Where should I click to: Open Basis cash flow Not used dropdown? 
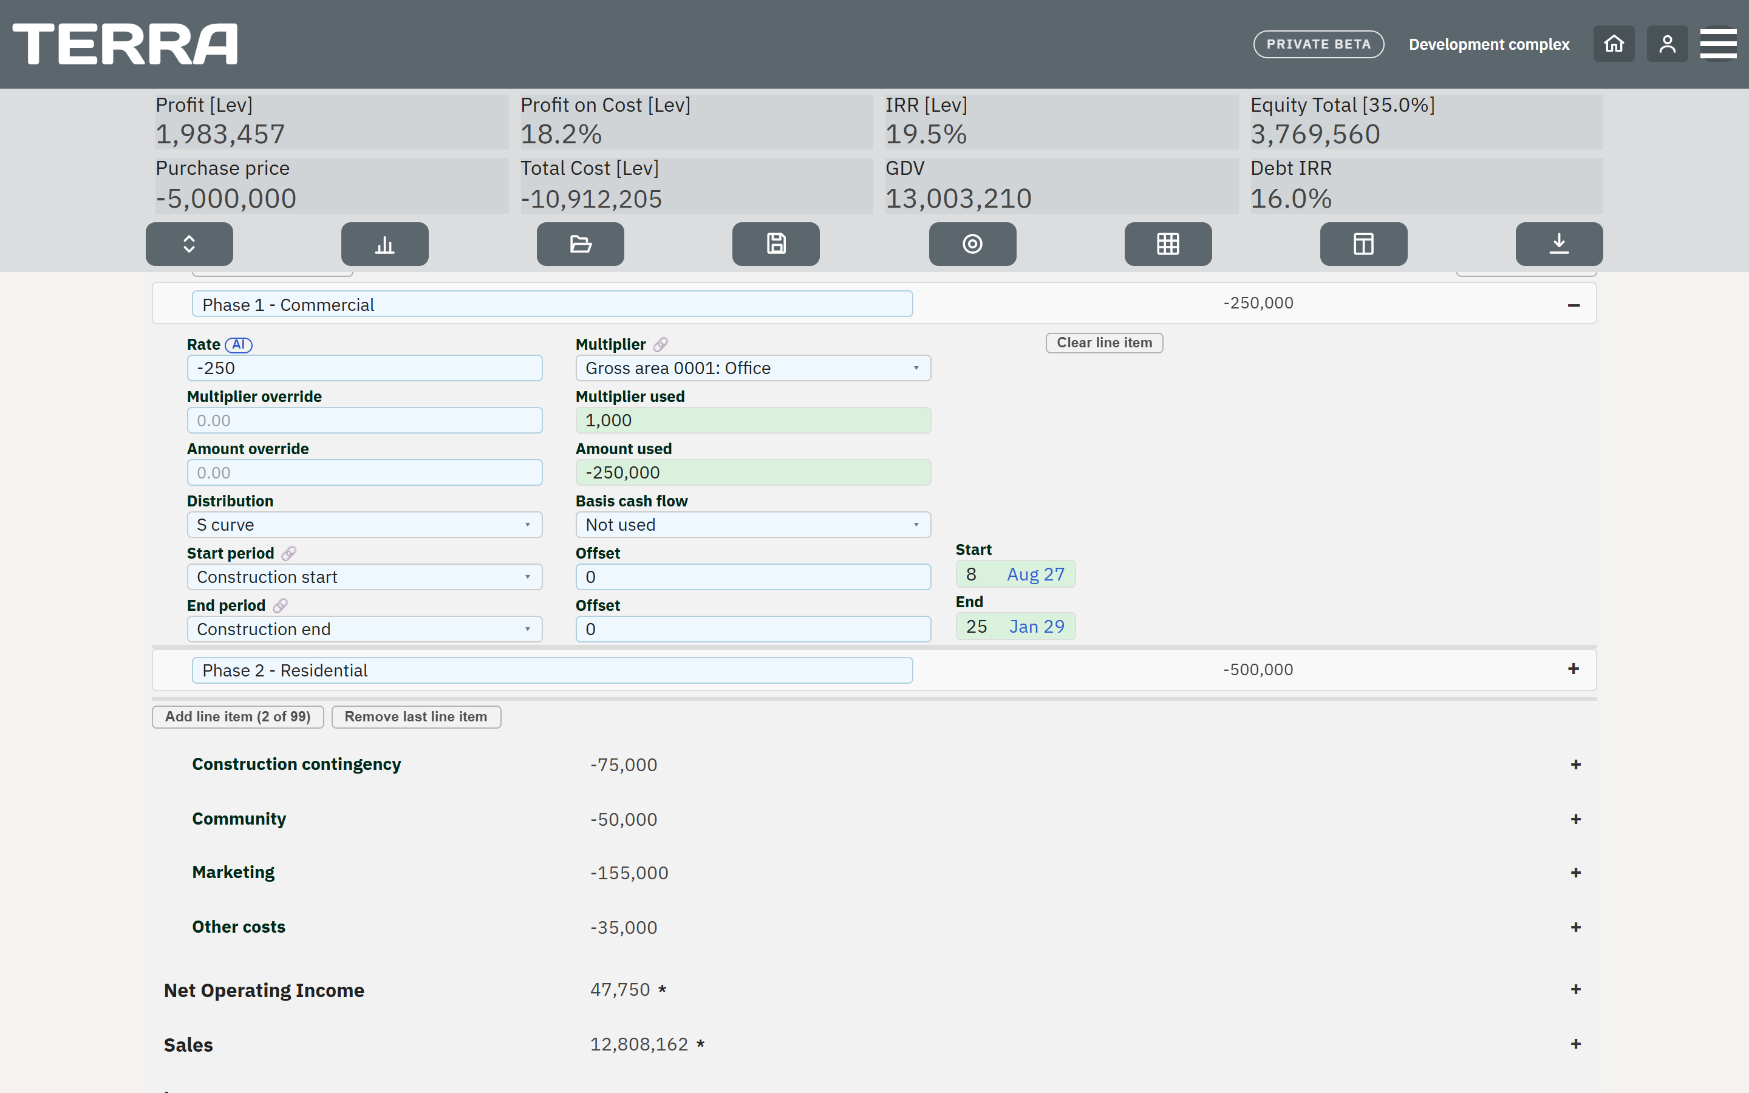click(753, 525)
